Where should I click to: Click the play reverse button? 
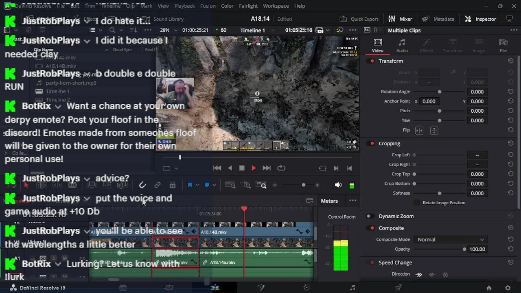[x=230, y=168]
